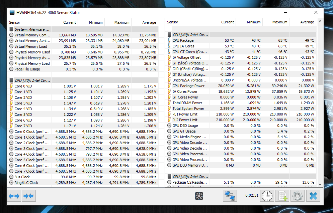333x213 pixels.
Task: Select the Core 2 VID sensor row
Action: pyautogui.click(x=83, y=97)
